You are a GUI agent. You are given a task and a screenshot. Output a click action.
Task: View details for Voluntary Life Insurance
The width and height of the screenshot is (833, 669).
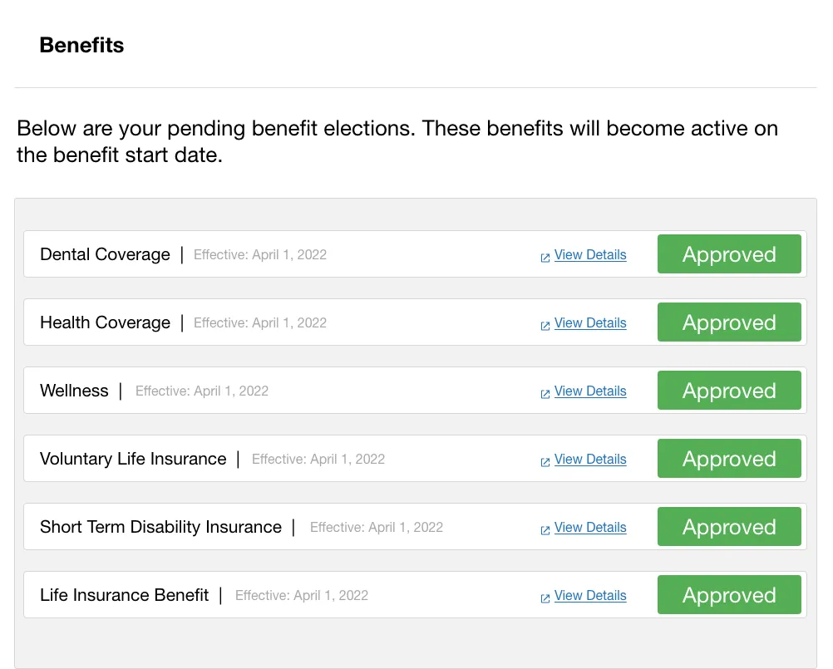point(590,459)
